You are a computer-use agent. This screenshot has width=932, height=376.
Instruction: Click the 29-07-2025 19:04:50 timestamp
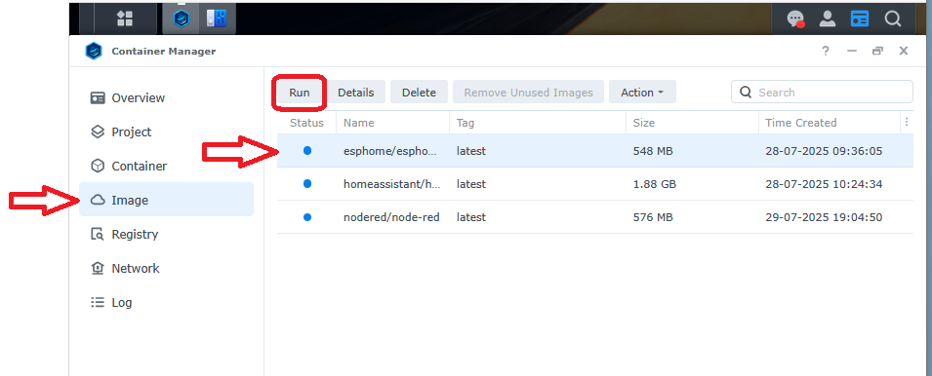tap(824, 217)
